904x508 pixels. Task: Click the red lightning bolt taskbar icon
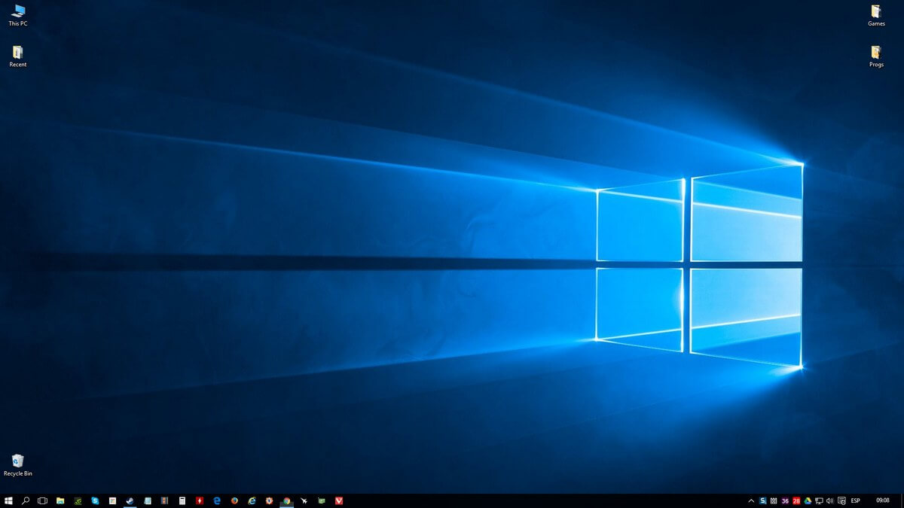pyautogui.click(x=200, y=500)
